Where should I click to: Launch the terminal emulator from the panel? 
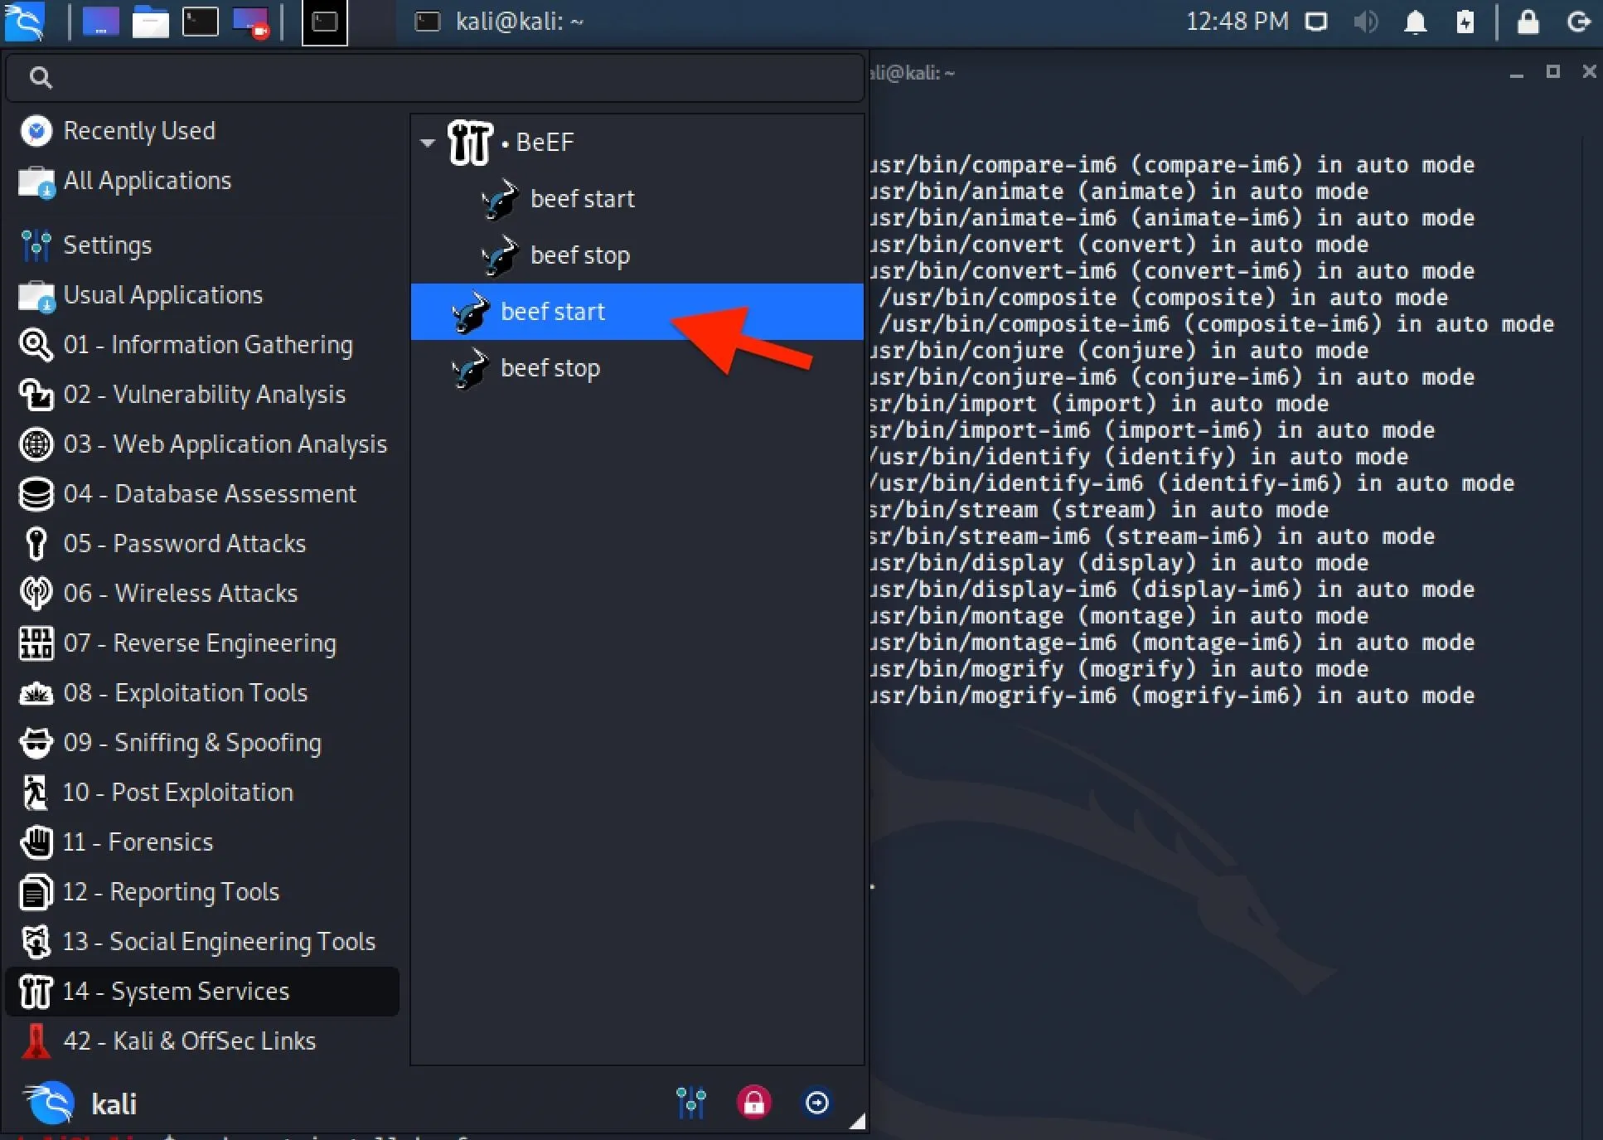(x=201, y=22)
